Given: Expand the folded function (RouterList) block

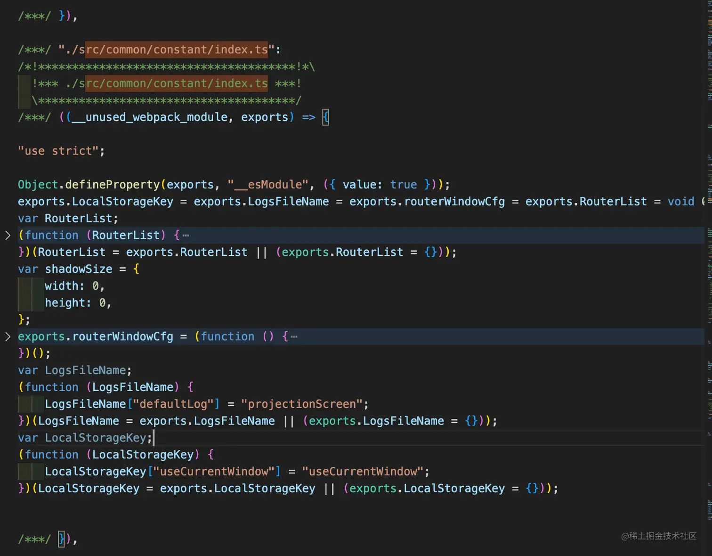Looking at the screenshot, I should coord(8,235).
